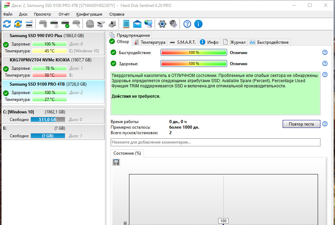This screenshot has width=335, height=225.
Task: Click the comment field Нажмите для добавления комментария
Action: [x=215, y=142]
